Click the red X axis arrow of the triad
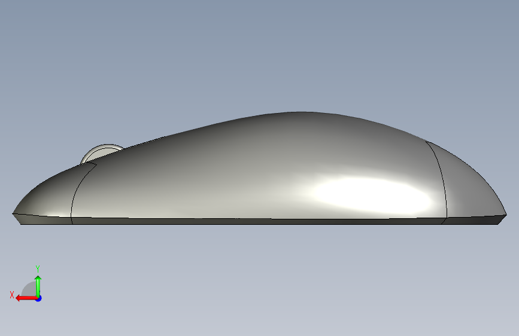519x336 pixels. [26, 298]
